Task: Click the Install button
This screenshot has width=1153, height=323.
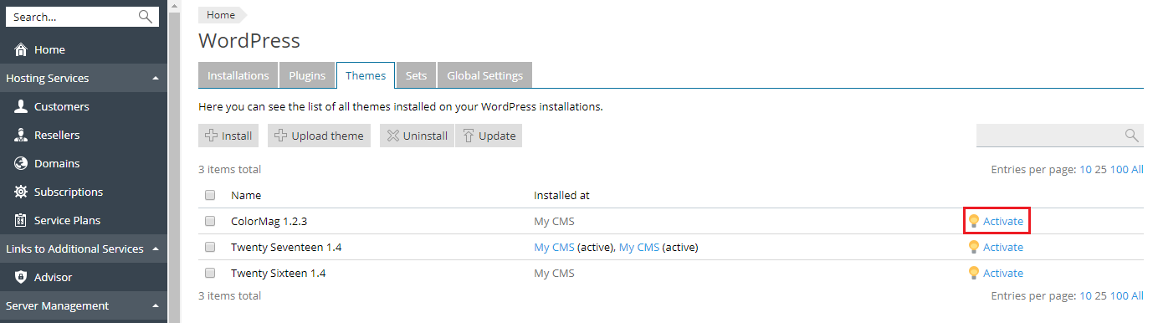Action: tap(228, 136)
